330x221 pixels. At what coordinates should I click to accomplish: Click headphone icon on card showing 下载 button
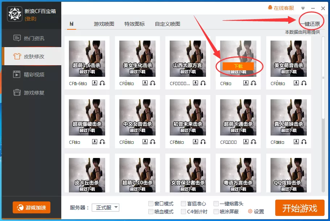[253, 83]
